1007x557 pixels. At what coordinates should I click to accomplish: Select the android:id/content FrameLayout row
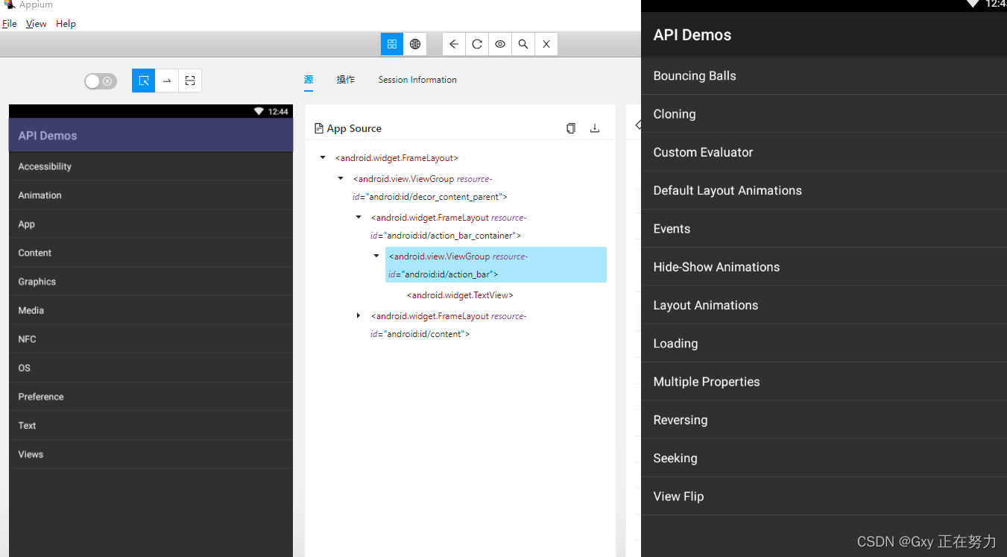click(448, 325)
